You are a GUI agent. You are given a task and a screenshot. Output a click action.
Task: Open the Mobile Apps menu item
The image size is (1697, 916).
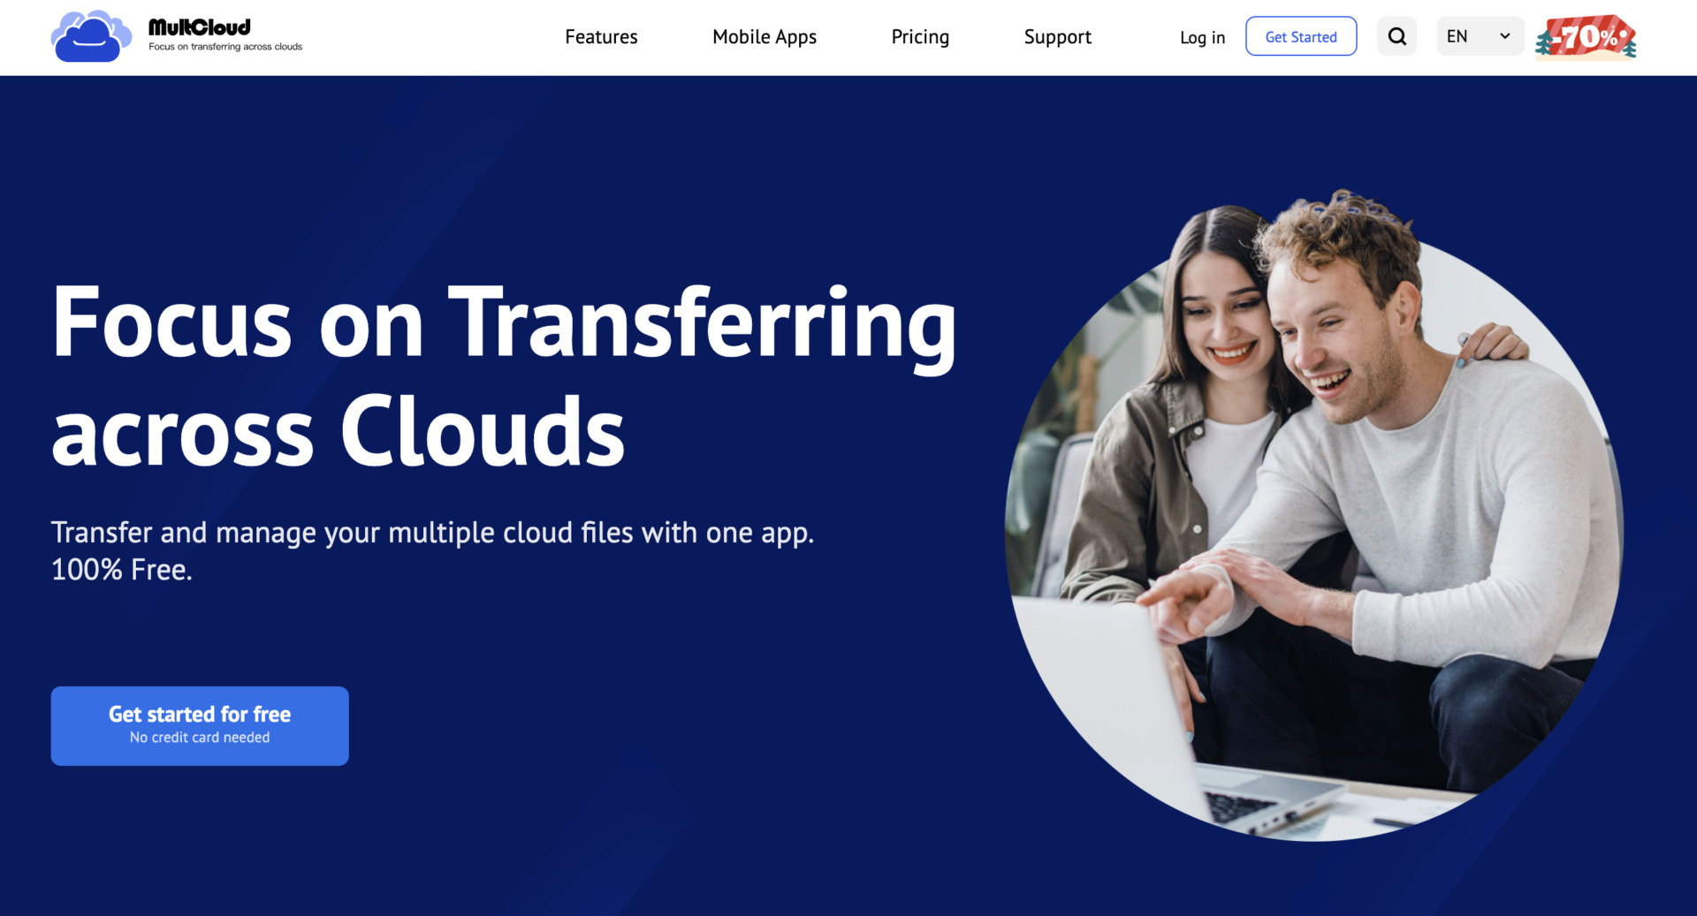coord(764,37)
